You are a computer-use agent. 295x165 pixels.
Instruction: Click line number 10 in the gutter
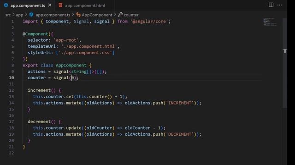click(11, 77)
